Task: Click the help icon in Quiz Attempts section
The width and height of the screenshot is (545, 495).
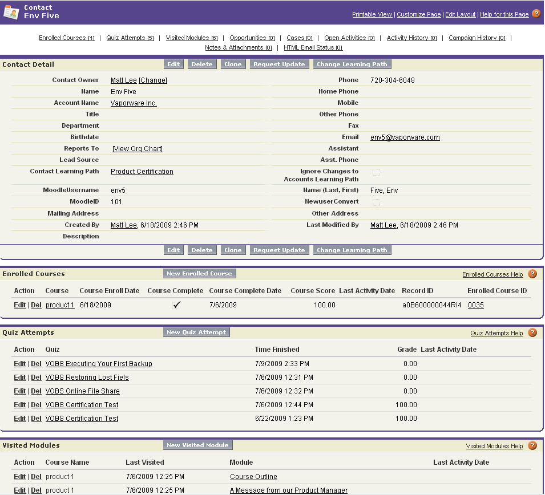Action: [x=532, y=332]
